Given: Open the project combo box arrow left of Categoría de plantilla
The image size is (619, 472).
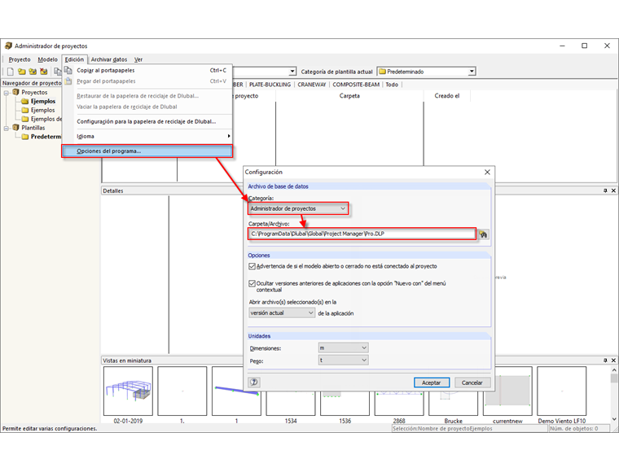Looking at the screenshot, I should (292, 72).
